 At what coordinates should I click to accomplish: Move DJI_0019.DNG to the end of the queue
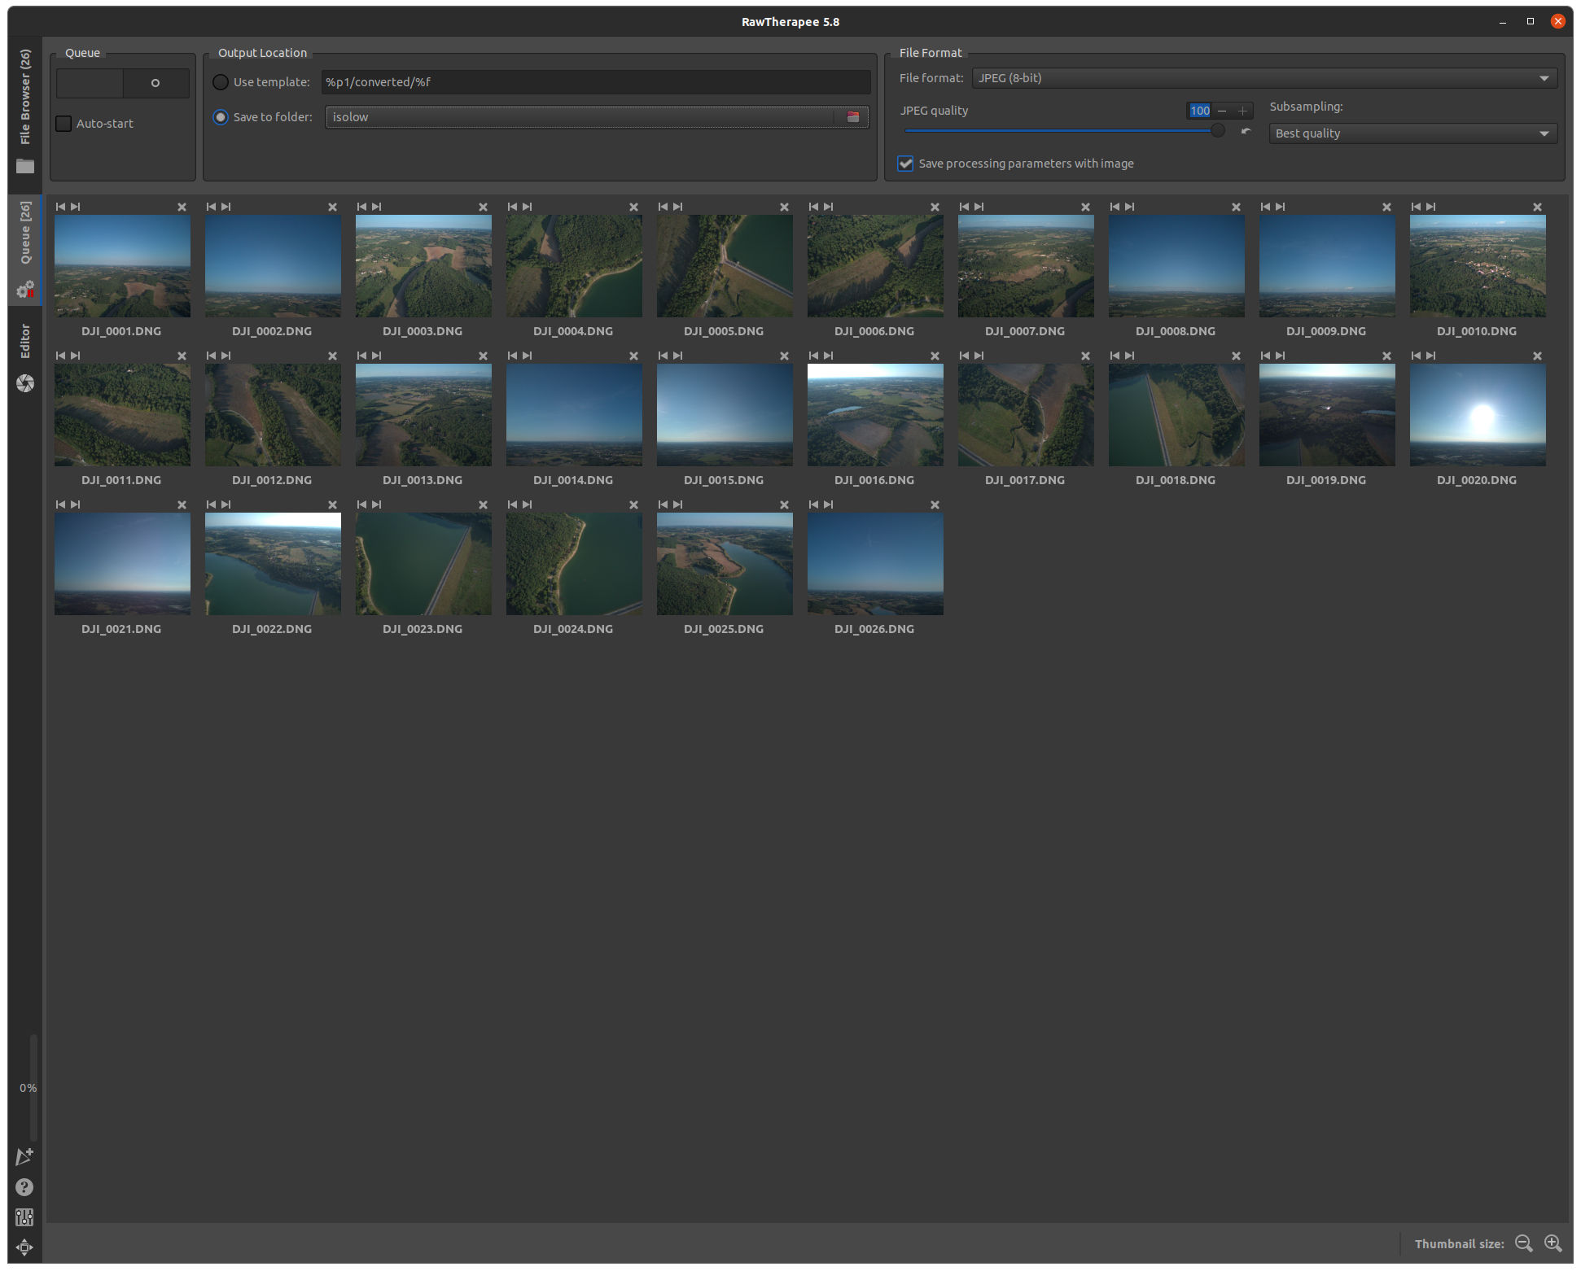pos(1281,356)
